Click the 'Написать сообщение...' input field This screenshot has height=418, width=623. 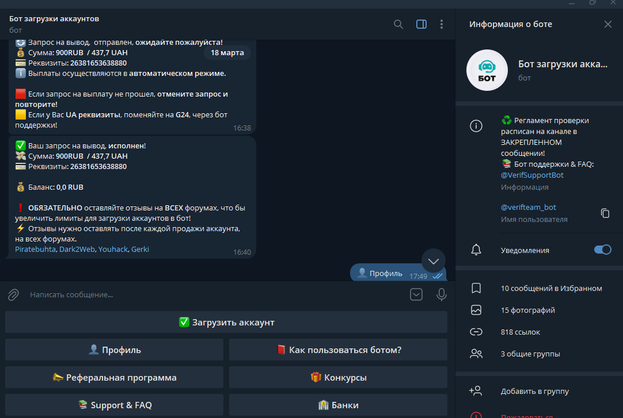213,295
